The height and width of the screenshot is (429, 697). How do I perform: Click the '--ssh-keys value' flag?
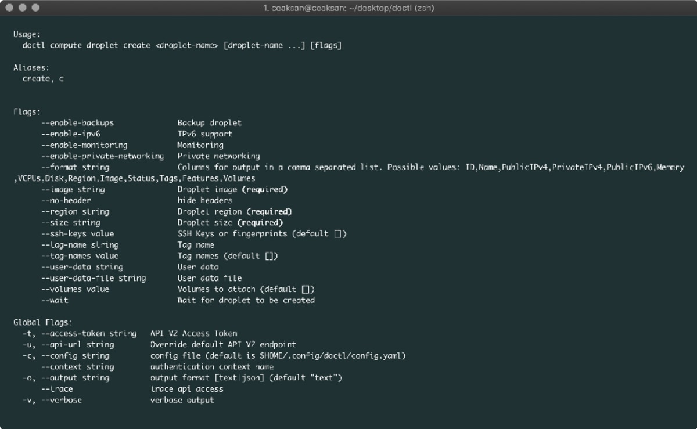click(x=77, y=233)
